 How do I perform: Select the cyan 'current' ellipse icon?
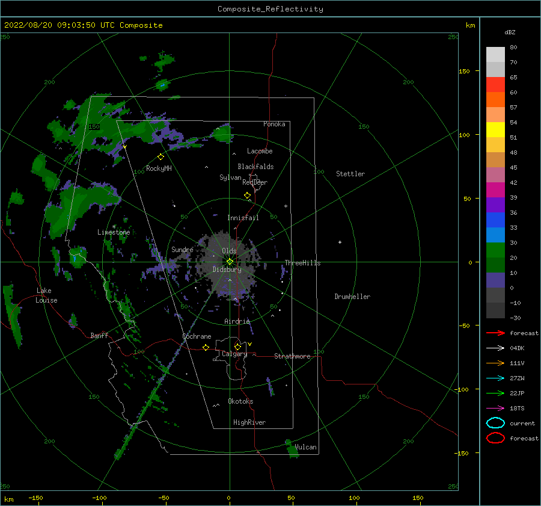point(495,423)
